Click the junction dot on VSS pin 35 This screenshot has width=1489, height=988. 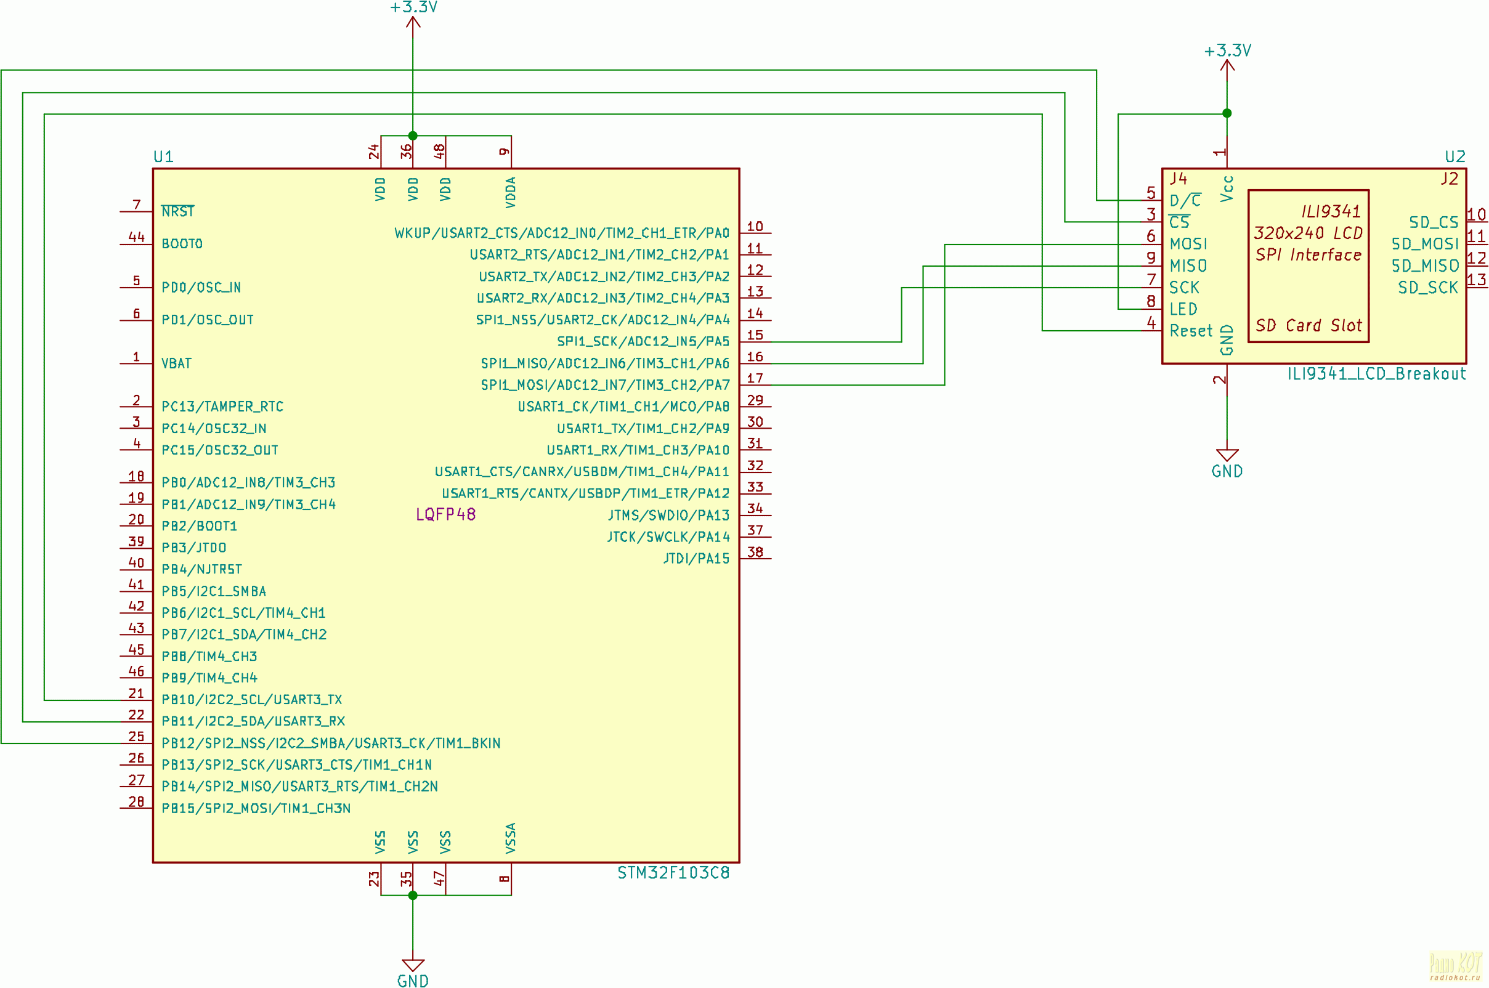tap(413, 896)
